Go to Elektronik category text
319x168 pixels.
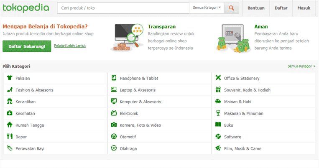point(129,114)
